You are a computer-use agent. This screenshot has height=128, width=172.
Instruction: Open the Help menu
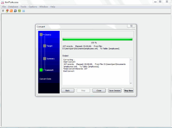point(53,7)
